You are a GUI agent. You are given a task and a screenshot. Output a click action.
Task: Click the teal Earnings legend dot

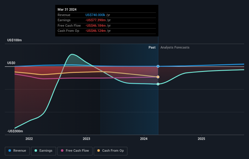(36, 151)
